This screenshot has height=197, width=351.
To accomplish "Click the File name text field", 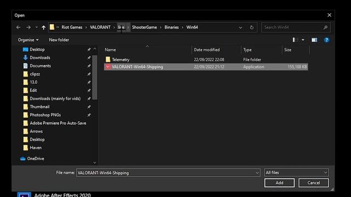I will point(166,173).
